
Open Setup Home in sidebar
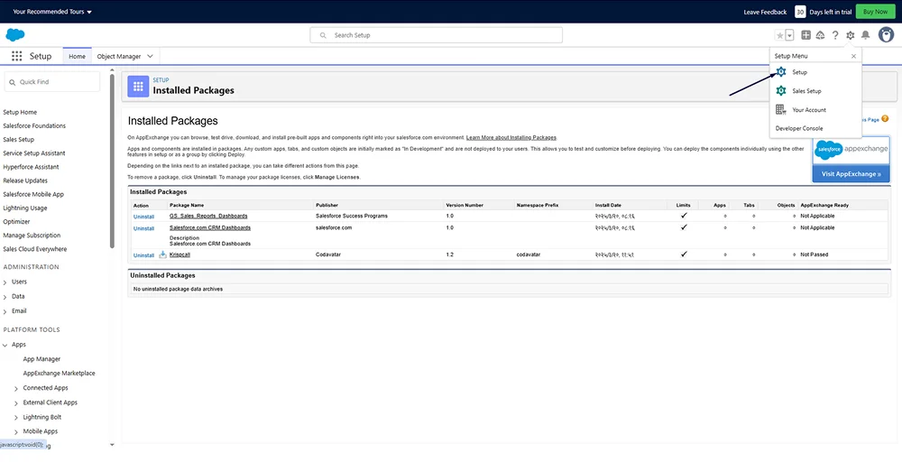[20, 112]
